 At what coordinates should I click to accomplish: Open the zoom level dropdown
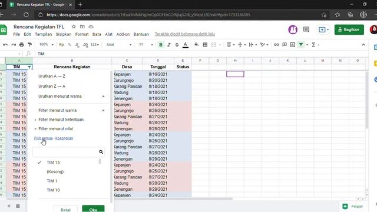(46, 45)
